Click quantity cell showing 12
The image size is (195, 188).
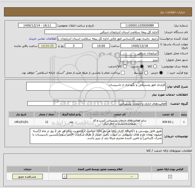tap(47, 122)
